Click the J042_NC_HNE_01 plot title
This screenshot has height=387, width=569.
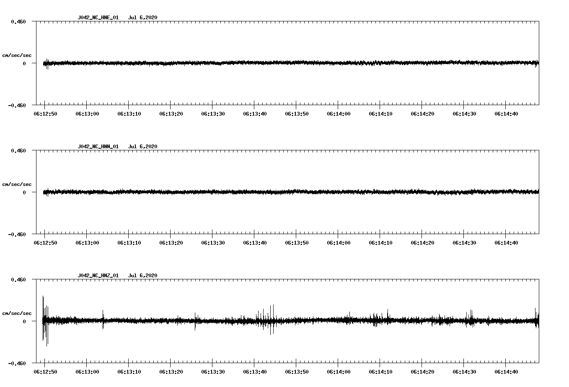pos(98,18)
